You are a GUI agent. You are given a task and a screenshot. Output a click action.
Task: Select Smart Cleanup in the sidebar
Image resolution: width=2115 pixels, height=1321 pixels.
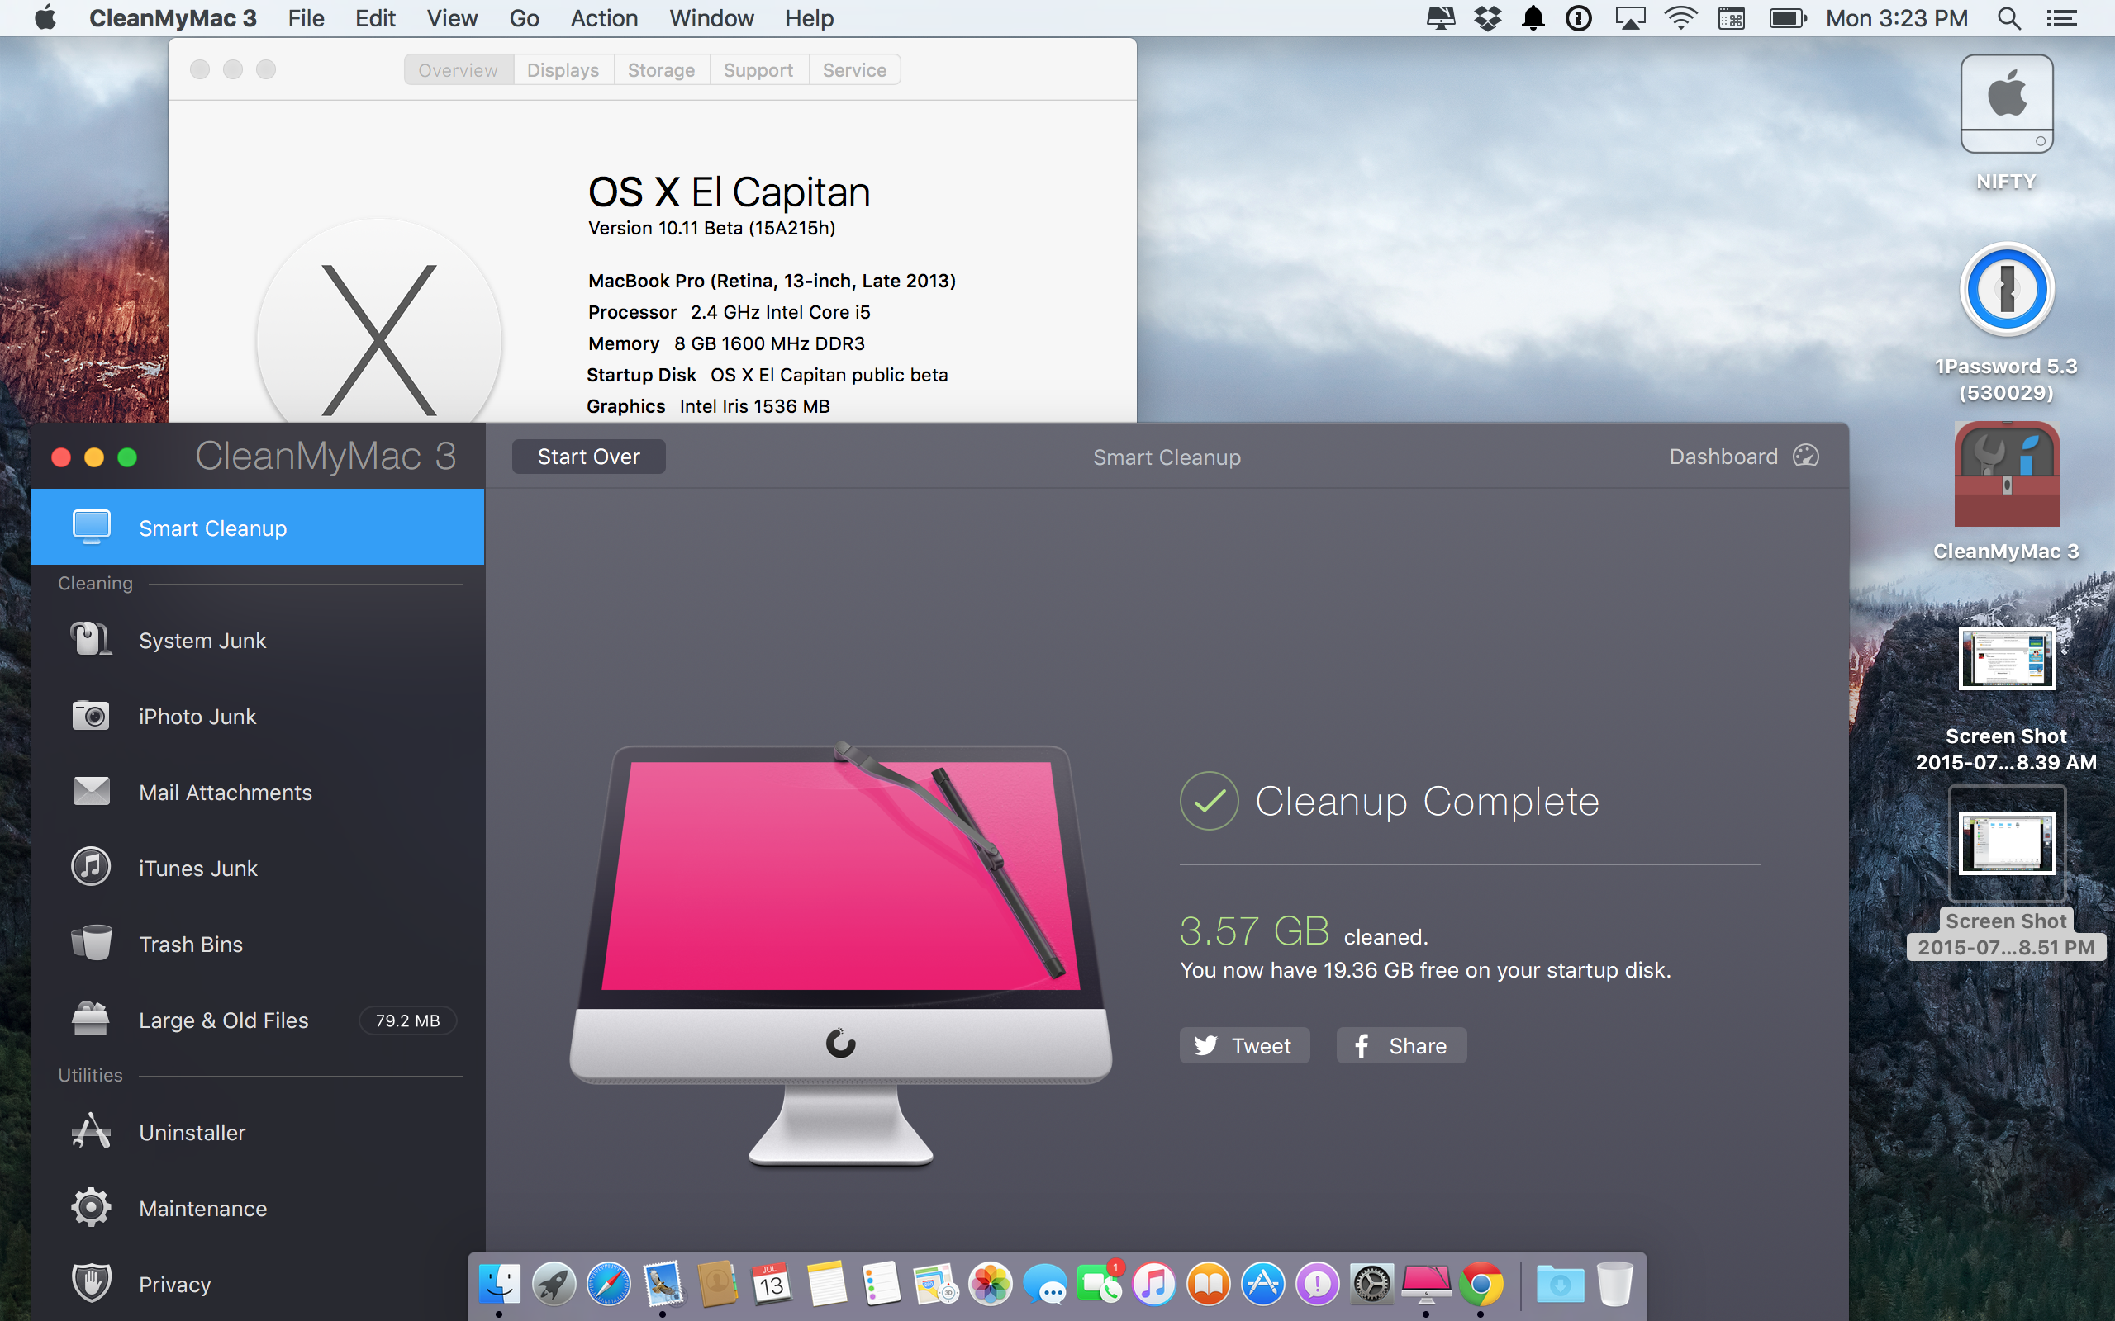tap(258, 528)
